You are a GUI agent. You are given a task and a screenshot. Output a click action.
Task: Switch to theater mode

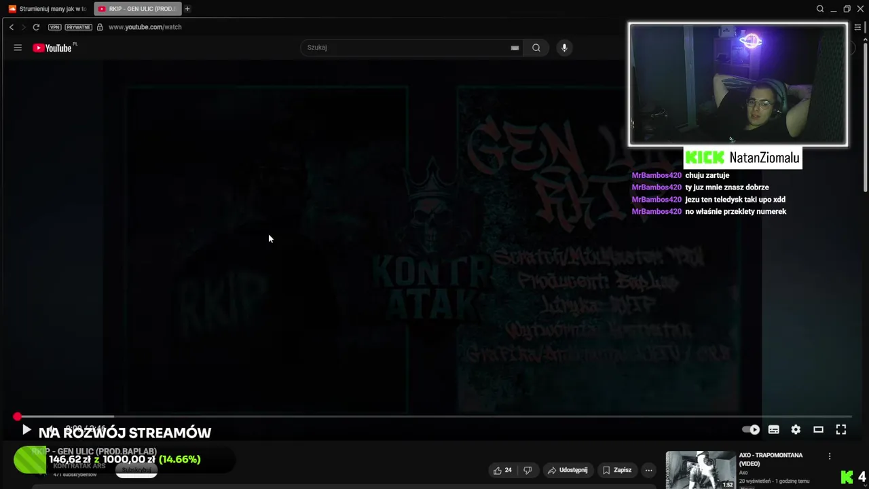point(818,429)
